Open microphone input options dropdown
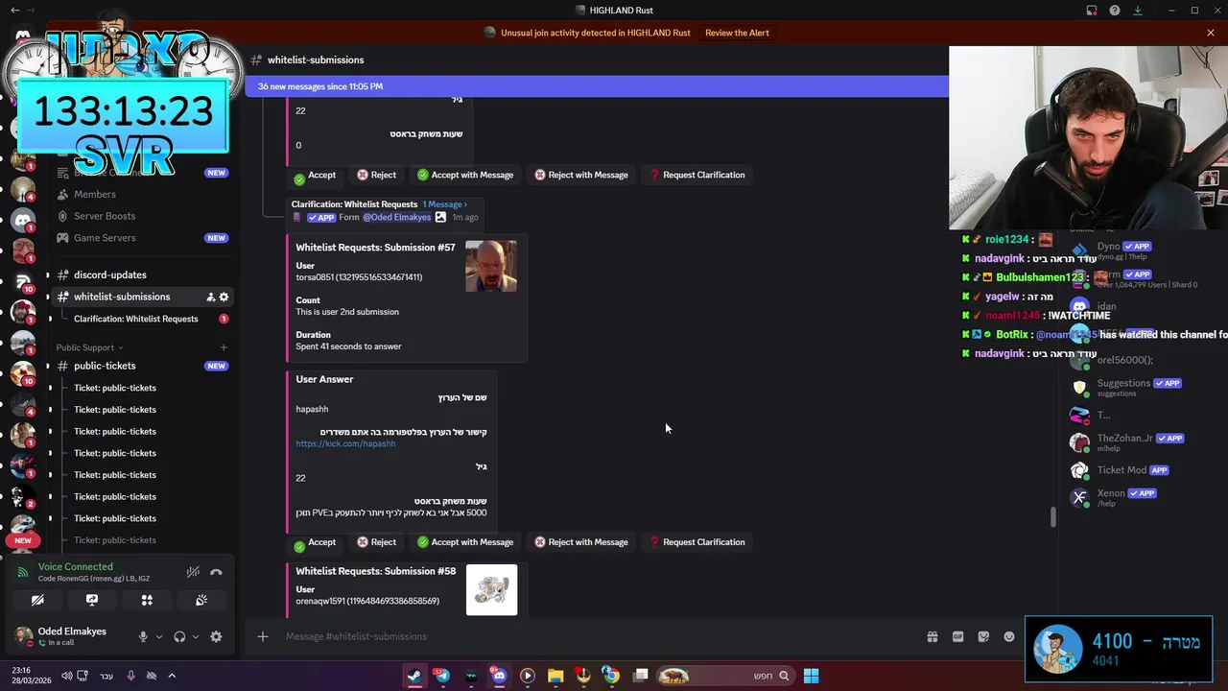The height and width of the screenshot is (691, 1228). pyautogui.click(x=159, y=636)
